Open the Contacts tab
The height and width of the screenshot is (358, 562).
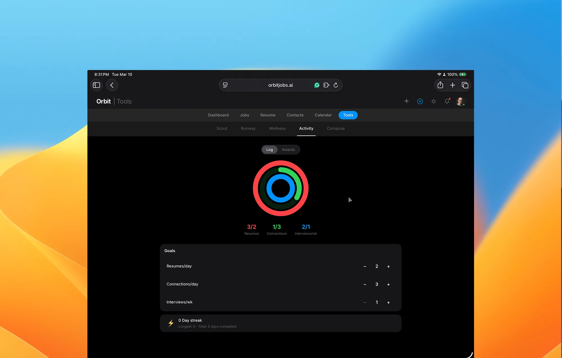pos(295,115)
